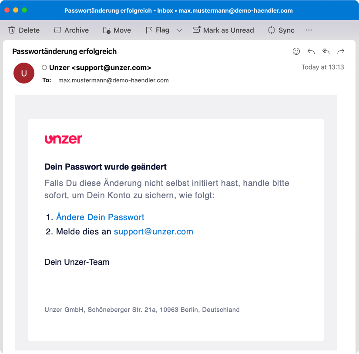Image resolution: width=359 pixels, height=354 pixels.
Task: Click the Sync icon
Action: tap(272, 30)
